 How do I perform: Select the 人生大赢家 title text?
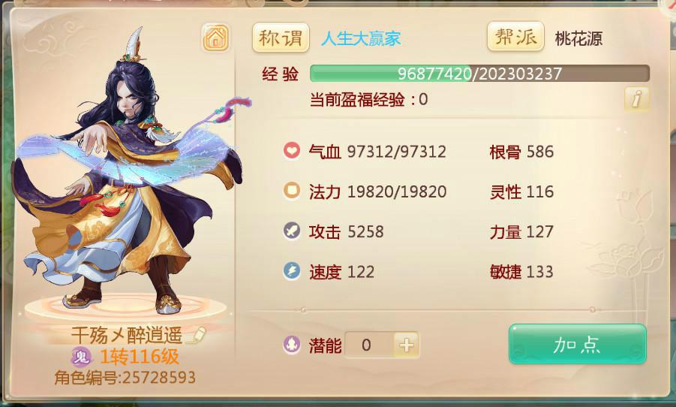(361, 39)
